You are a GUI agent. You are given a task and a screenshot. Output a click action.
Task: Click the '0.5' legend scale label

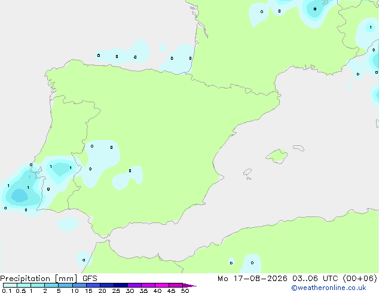coord(20,291)
